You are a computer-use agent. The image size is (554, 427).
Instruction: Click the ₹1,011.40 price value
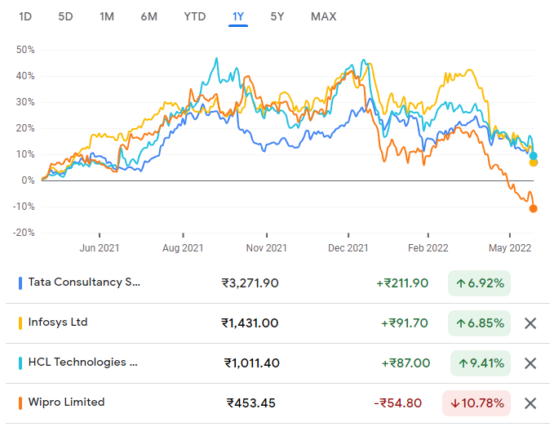252,363
